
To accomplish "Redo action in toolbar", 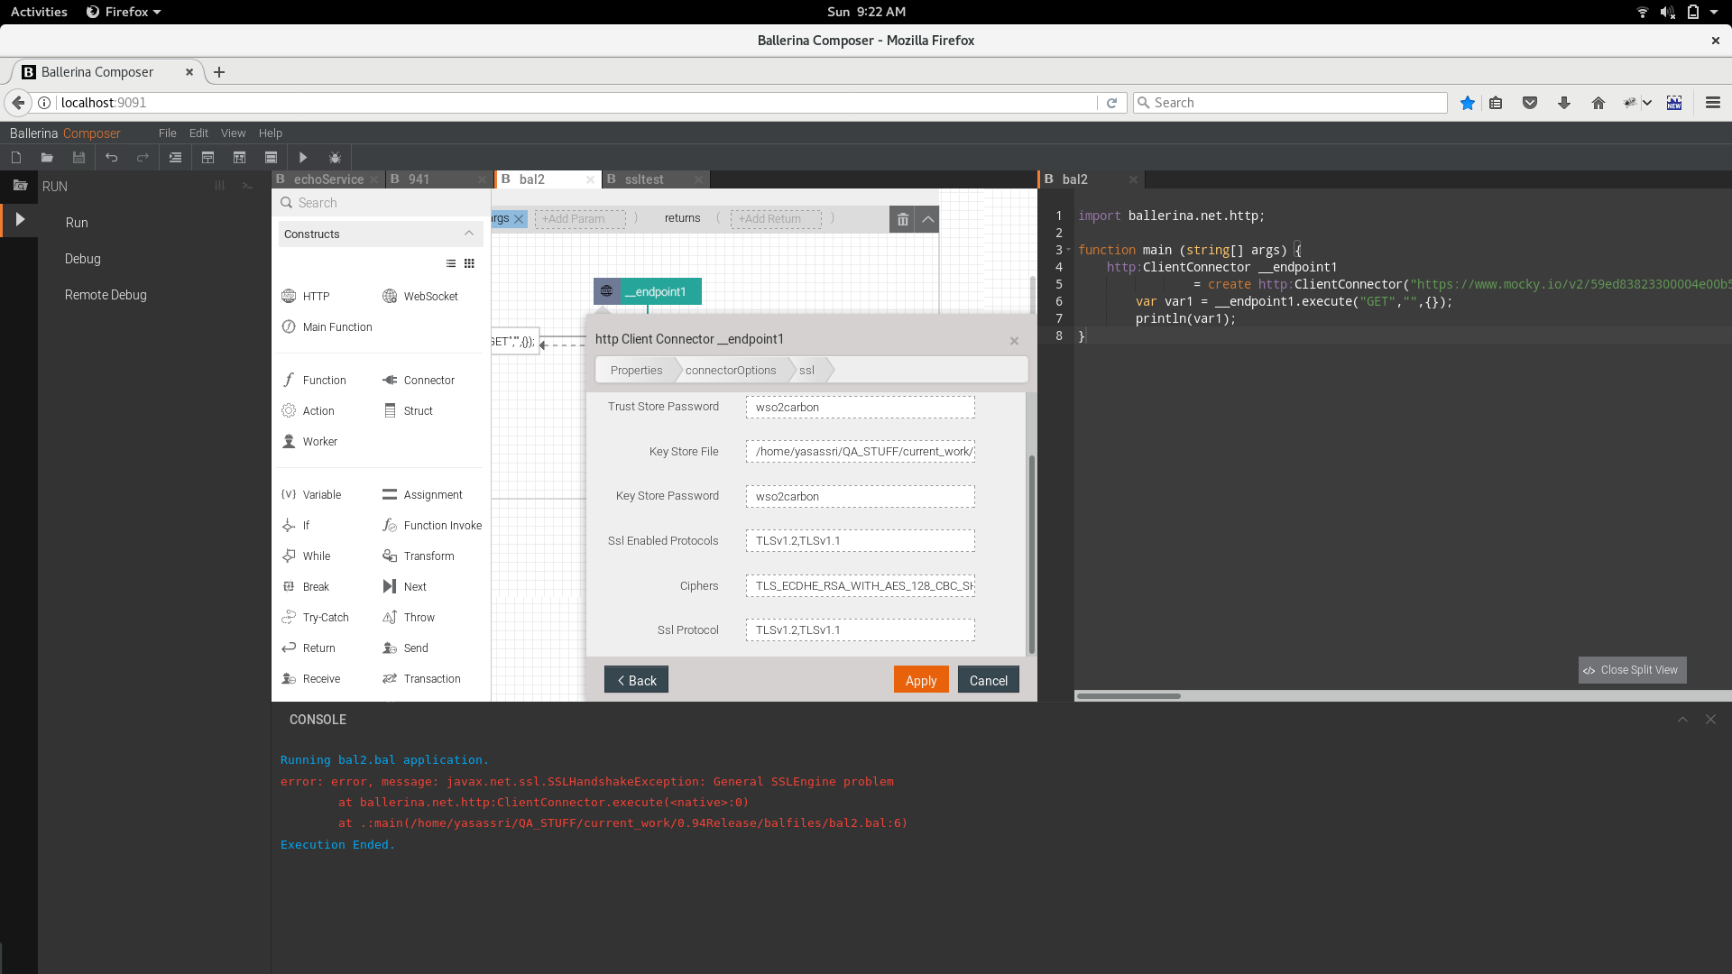I will [x=143, y=158].
